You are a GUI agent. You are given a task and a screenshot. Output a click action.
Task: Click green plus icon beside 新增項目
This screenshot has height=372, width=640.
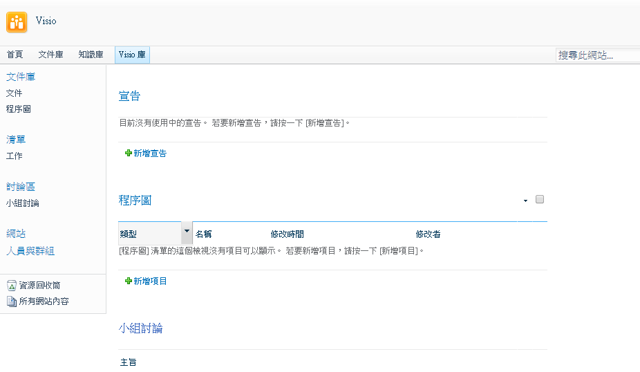click(x=128, y=281)
